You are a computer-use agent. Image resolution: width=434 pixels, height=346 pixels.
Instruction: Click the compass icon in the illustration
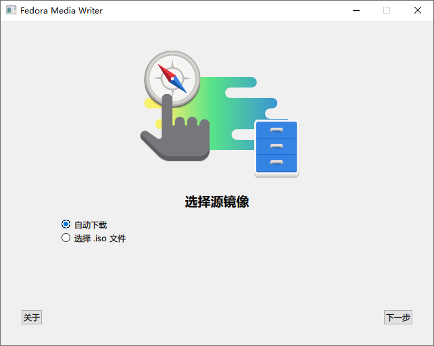[x=172, y=78]
